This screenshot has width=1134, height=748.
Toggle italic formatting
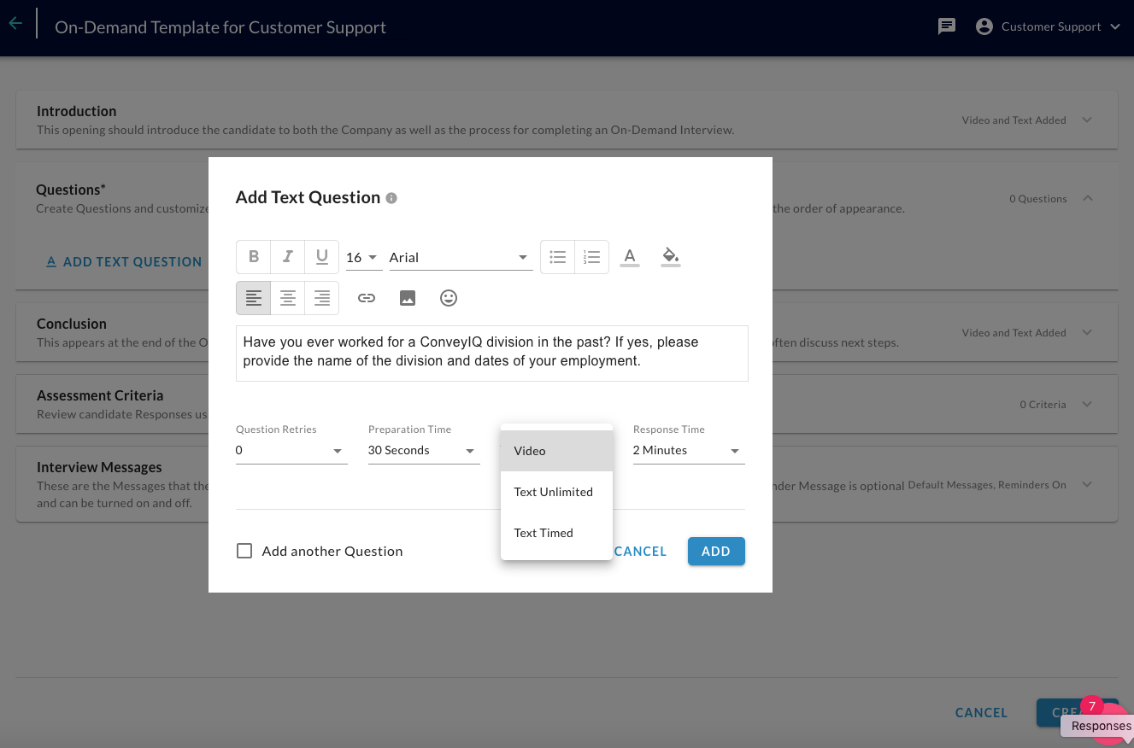click(x=288, y=256)
